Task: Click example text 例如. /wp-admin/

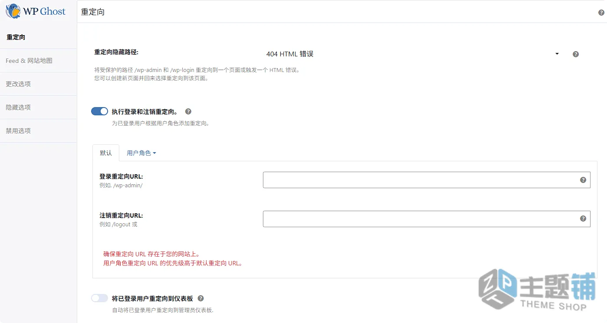Action: click(x=121, y=186)
